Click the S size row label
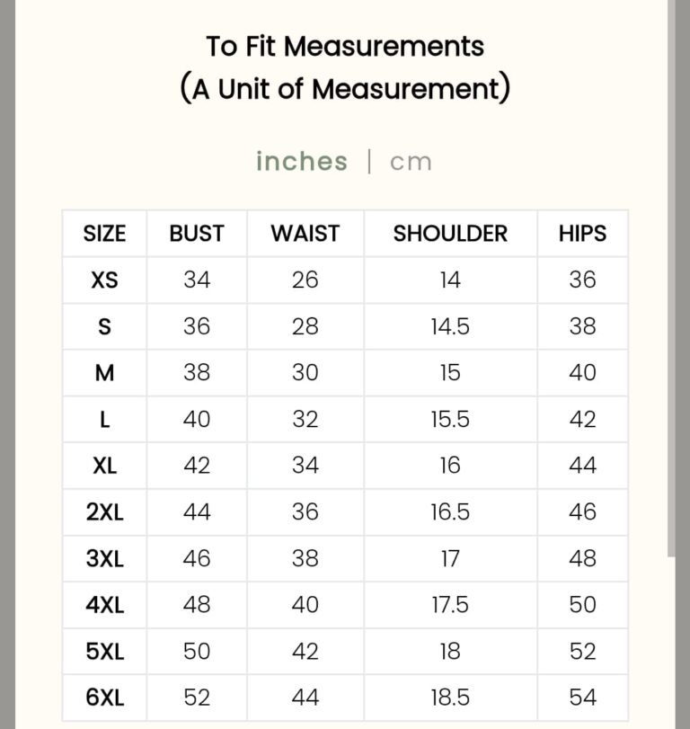Screen dimensions: 690x729 pyautogui.click(x=104, y=327)
